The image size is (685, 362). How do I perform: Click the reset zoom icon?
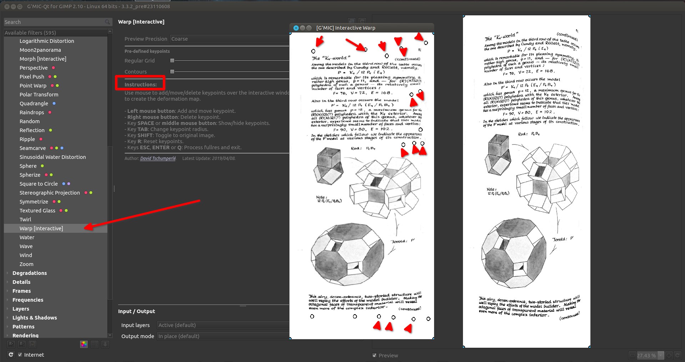677,355
